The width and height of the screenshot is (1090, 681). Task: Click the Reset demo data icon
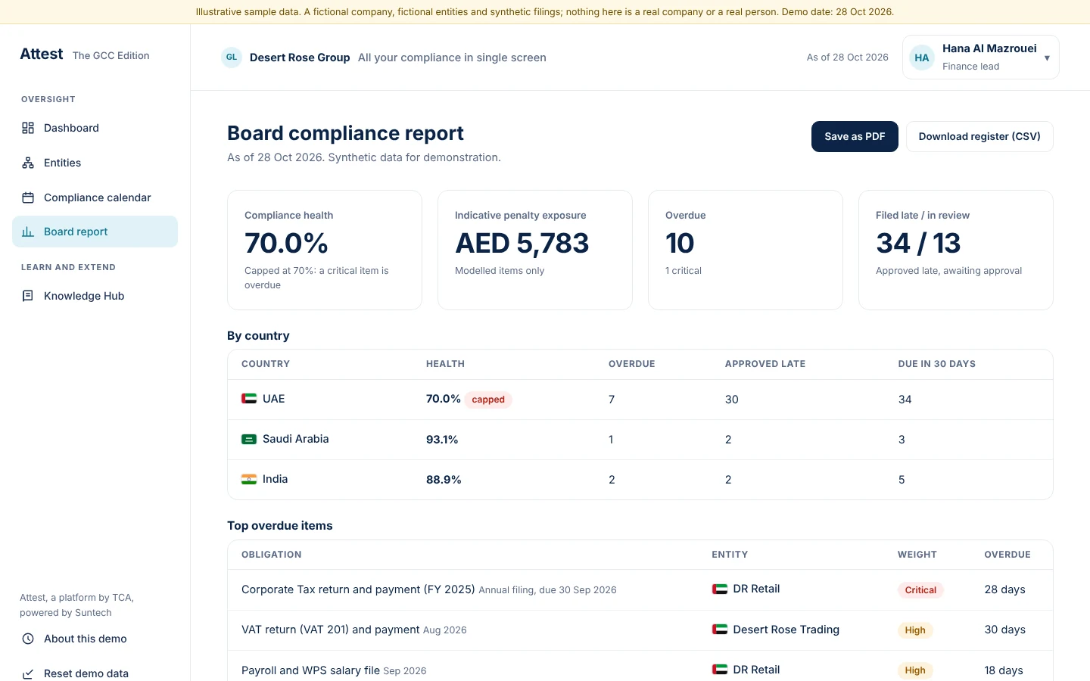28,673
